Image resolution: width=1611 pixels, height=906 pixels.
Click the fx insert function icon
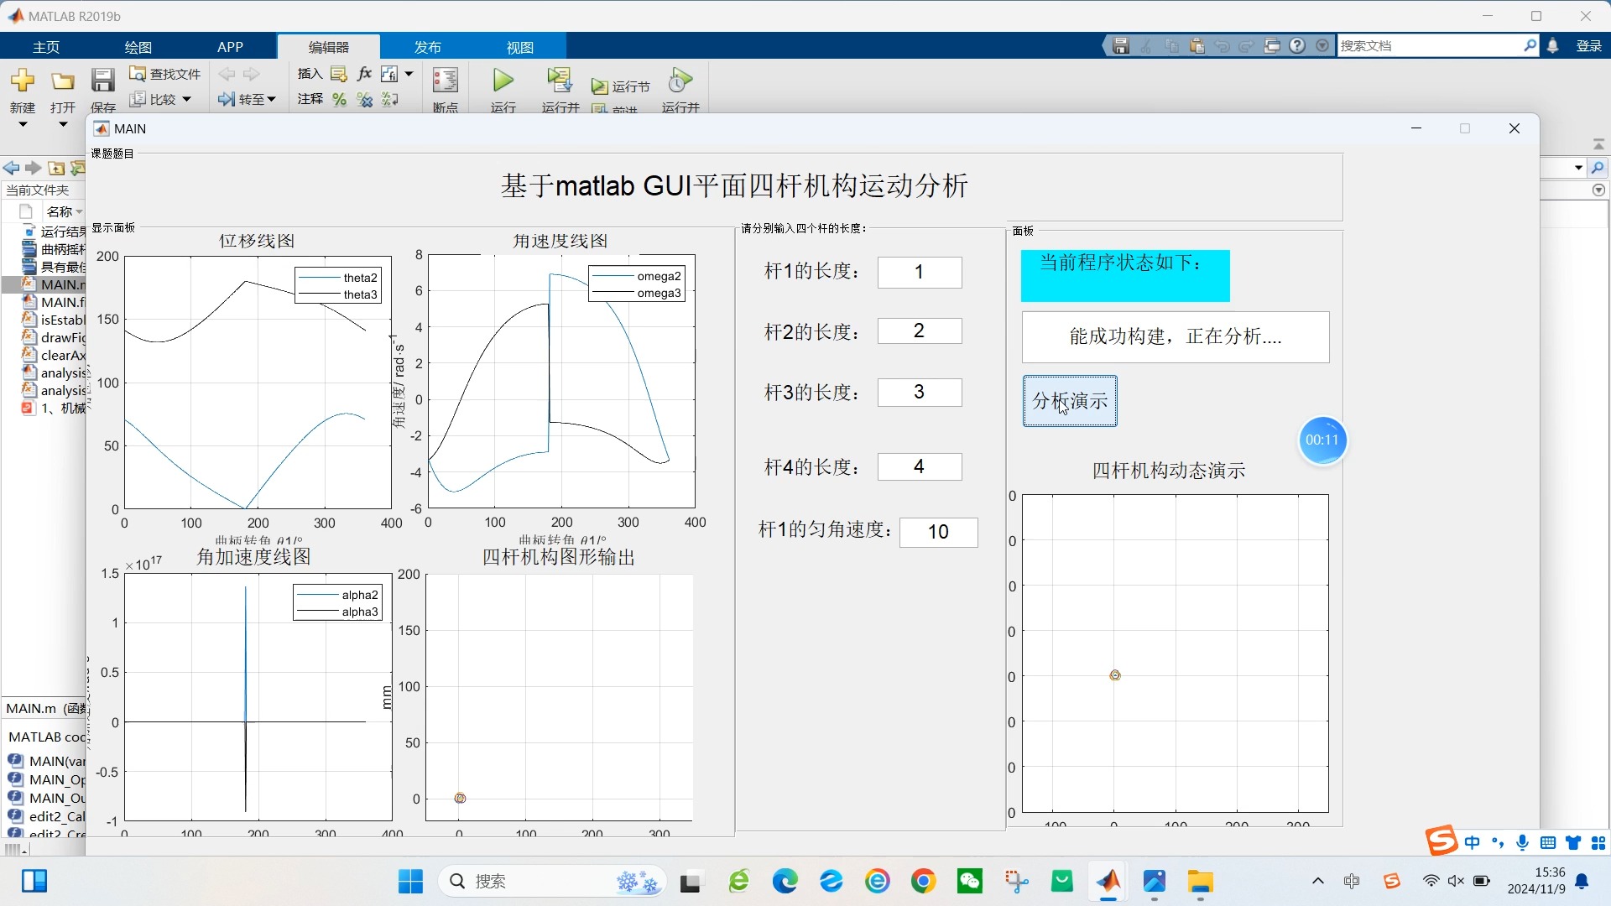coord(364,74)
